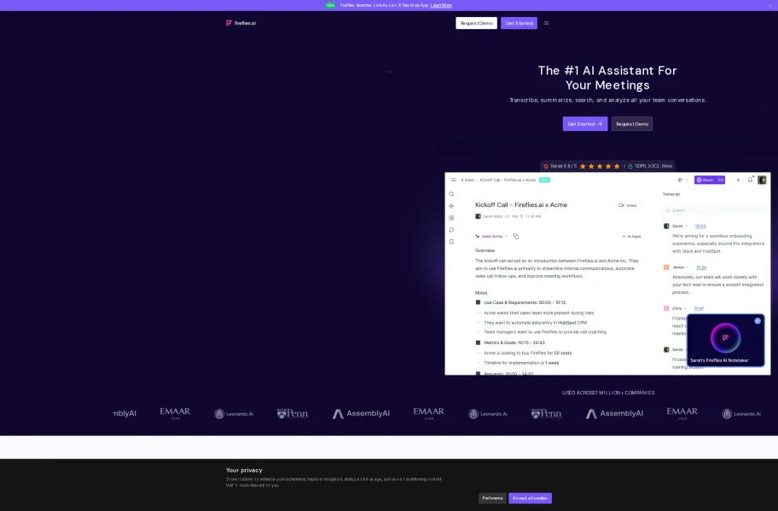
Task: Click the Notes section heading
Action: [x=481, y=293]
